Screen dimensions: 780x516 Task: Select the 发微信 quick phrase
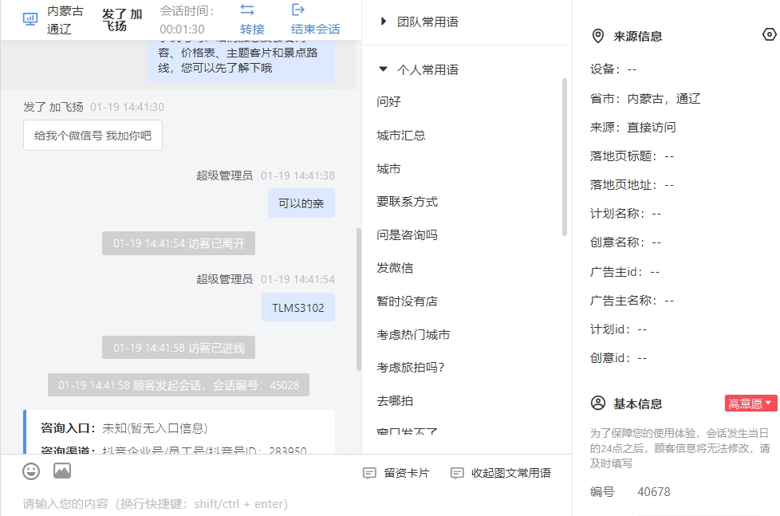pos(395,268)
